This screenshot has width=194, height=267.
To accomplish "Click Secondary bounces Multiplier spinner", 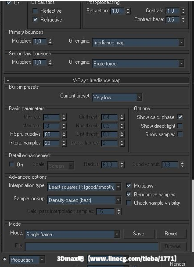I will click(50, 62).
